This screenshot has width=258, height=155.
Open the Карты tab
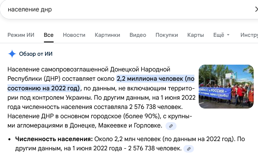(195, 35)
